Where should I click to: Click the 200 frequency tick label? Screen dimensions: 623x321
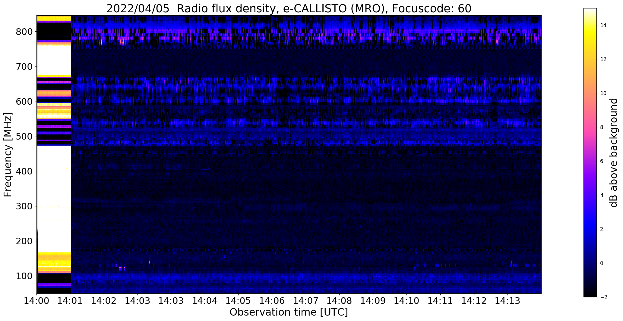(24, 241)
